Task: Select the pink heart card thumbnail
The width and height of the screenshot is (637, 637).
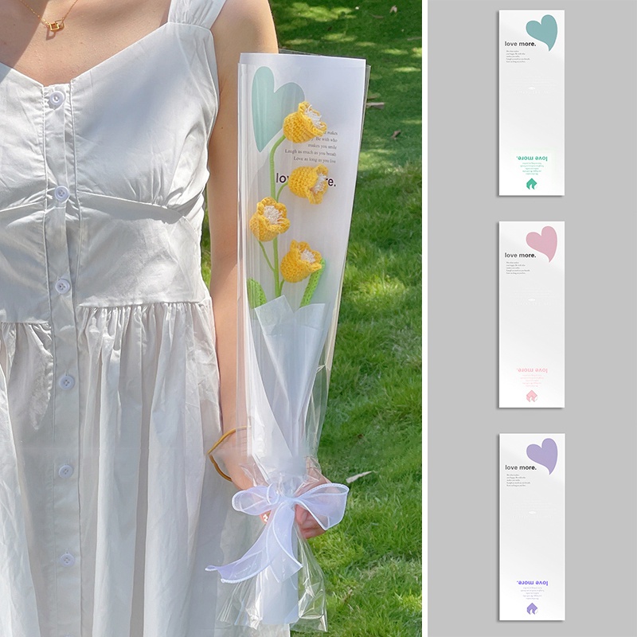Action: pos(531,314)
